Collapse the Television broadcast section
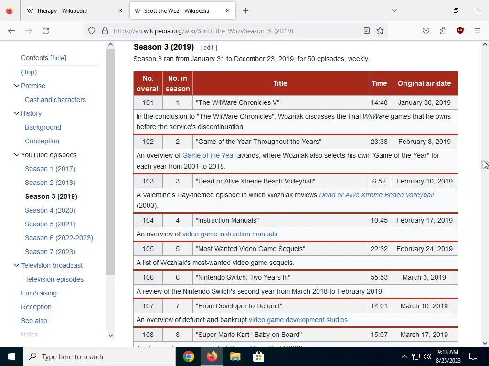The height and width of the screenshot is (366, 489). pos(17,265)
